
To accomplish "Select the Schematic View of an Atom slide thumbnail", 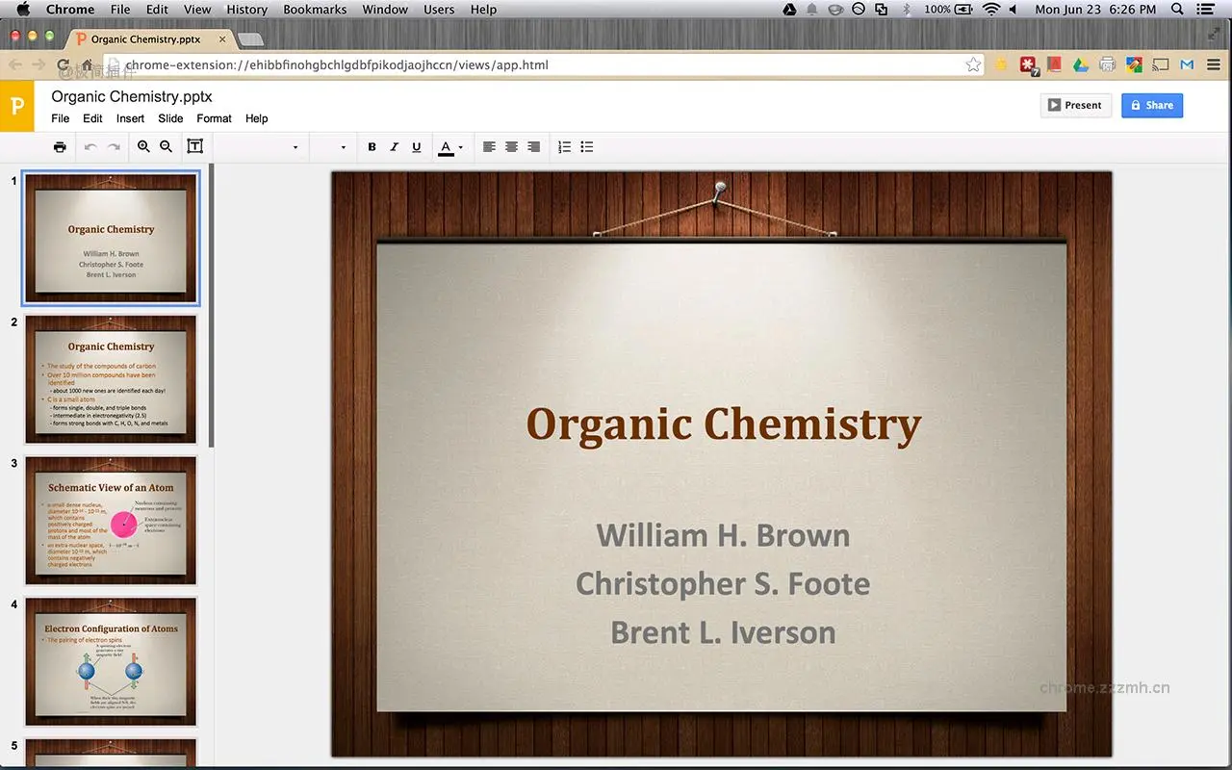I will point(111,520).
